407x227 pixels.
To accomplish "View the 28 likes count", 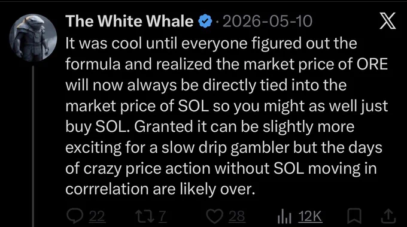I will (237, 216).
